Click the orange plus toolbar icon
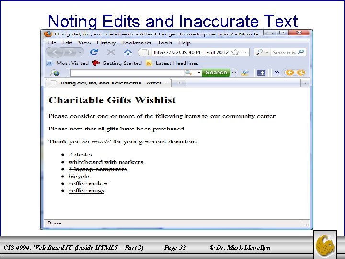This screenshot has height=259, width=345. [289, 73]
